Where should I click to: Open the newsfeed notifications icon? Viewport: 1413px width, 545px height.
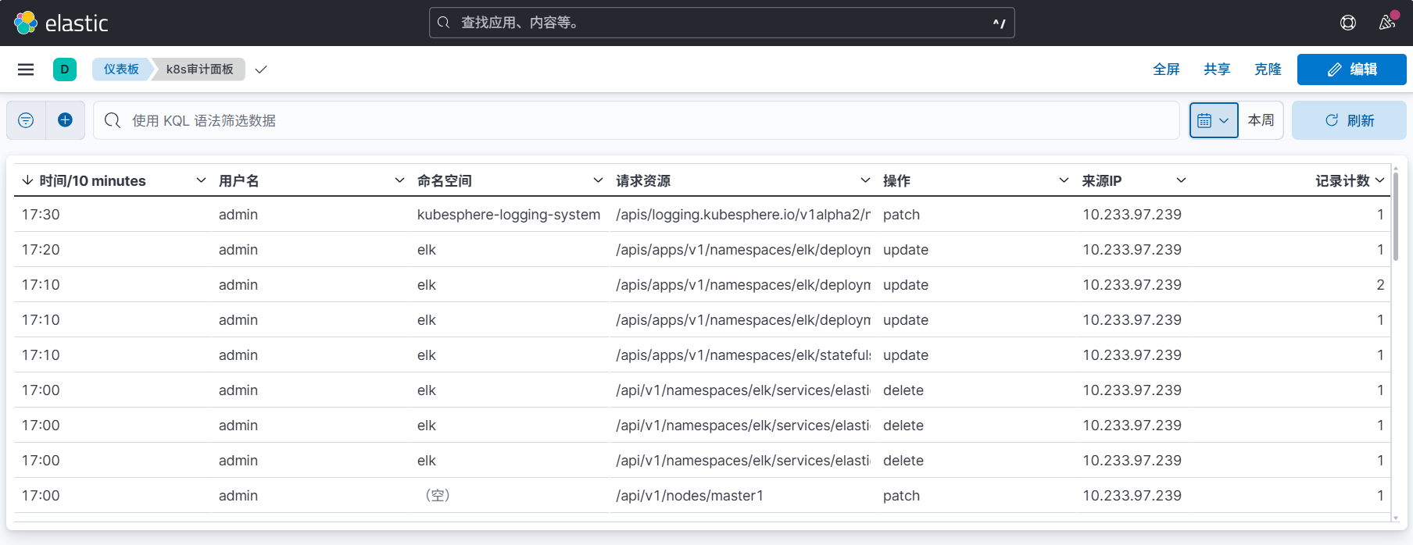click(x=1387, y=23)
